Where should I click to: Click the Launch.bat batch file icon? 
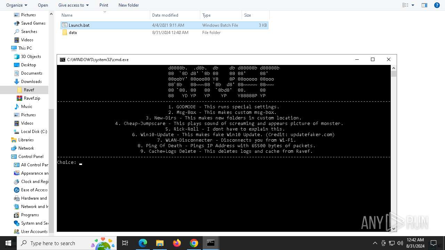tap(65, 25)
